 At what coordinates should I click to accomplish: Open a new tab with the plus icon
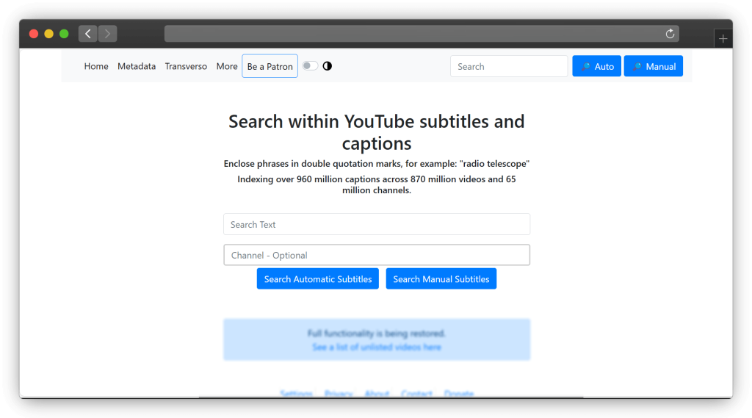pos(723,39)
